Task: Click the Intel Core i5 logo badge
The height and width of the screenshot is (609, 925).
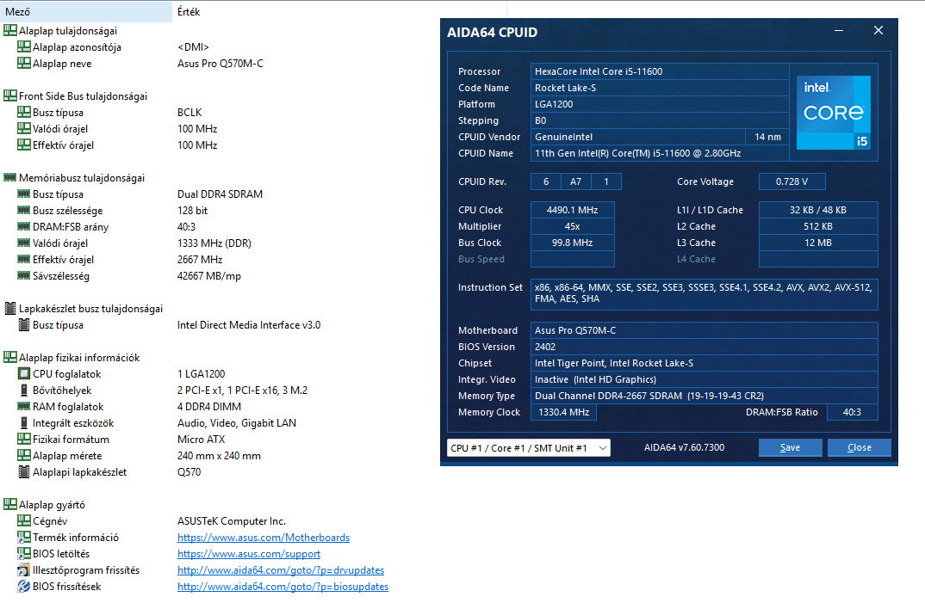Action: pos(834,112)
